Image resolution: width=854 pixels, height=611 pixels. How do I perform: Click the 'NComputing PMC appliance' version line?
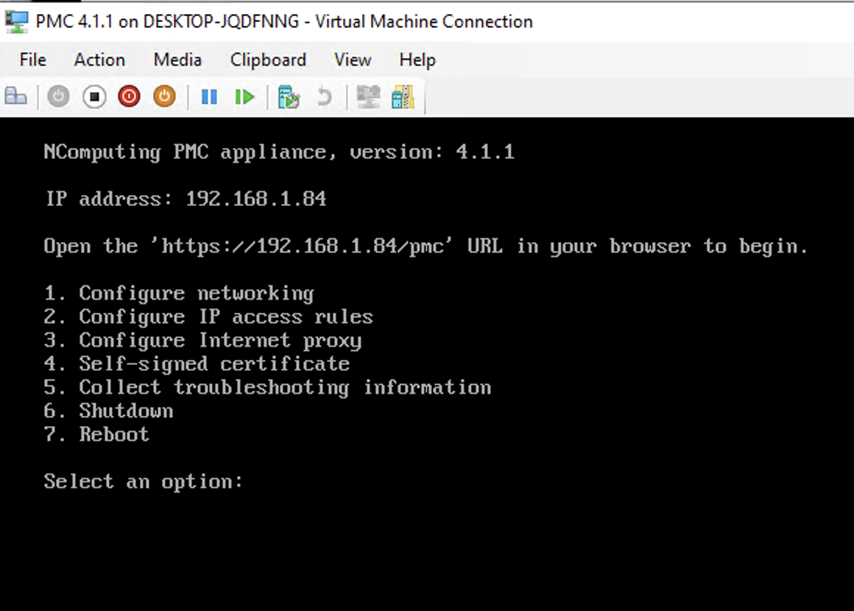point(279,152)
